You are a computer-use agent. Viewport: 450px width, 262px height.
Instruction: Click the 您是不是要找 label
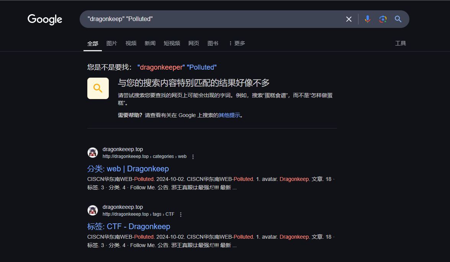pos(110,67)
